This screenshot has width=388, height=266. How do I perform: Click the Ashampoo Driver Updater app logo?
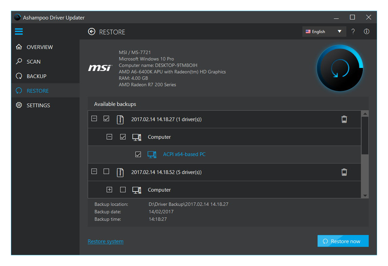click(17, 17)
